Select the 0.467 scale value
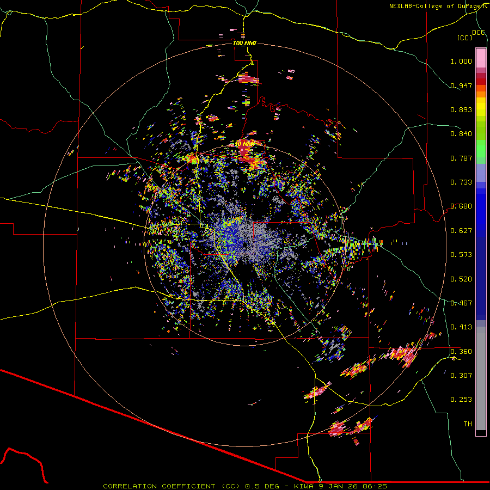 tap(461, 303)
